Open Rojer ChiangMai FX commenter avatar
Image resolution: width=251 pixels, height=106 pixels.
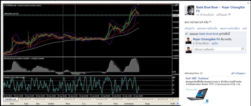[x=188, y=41]
